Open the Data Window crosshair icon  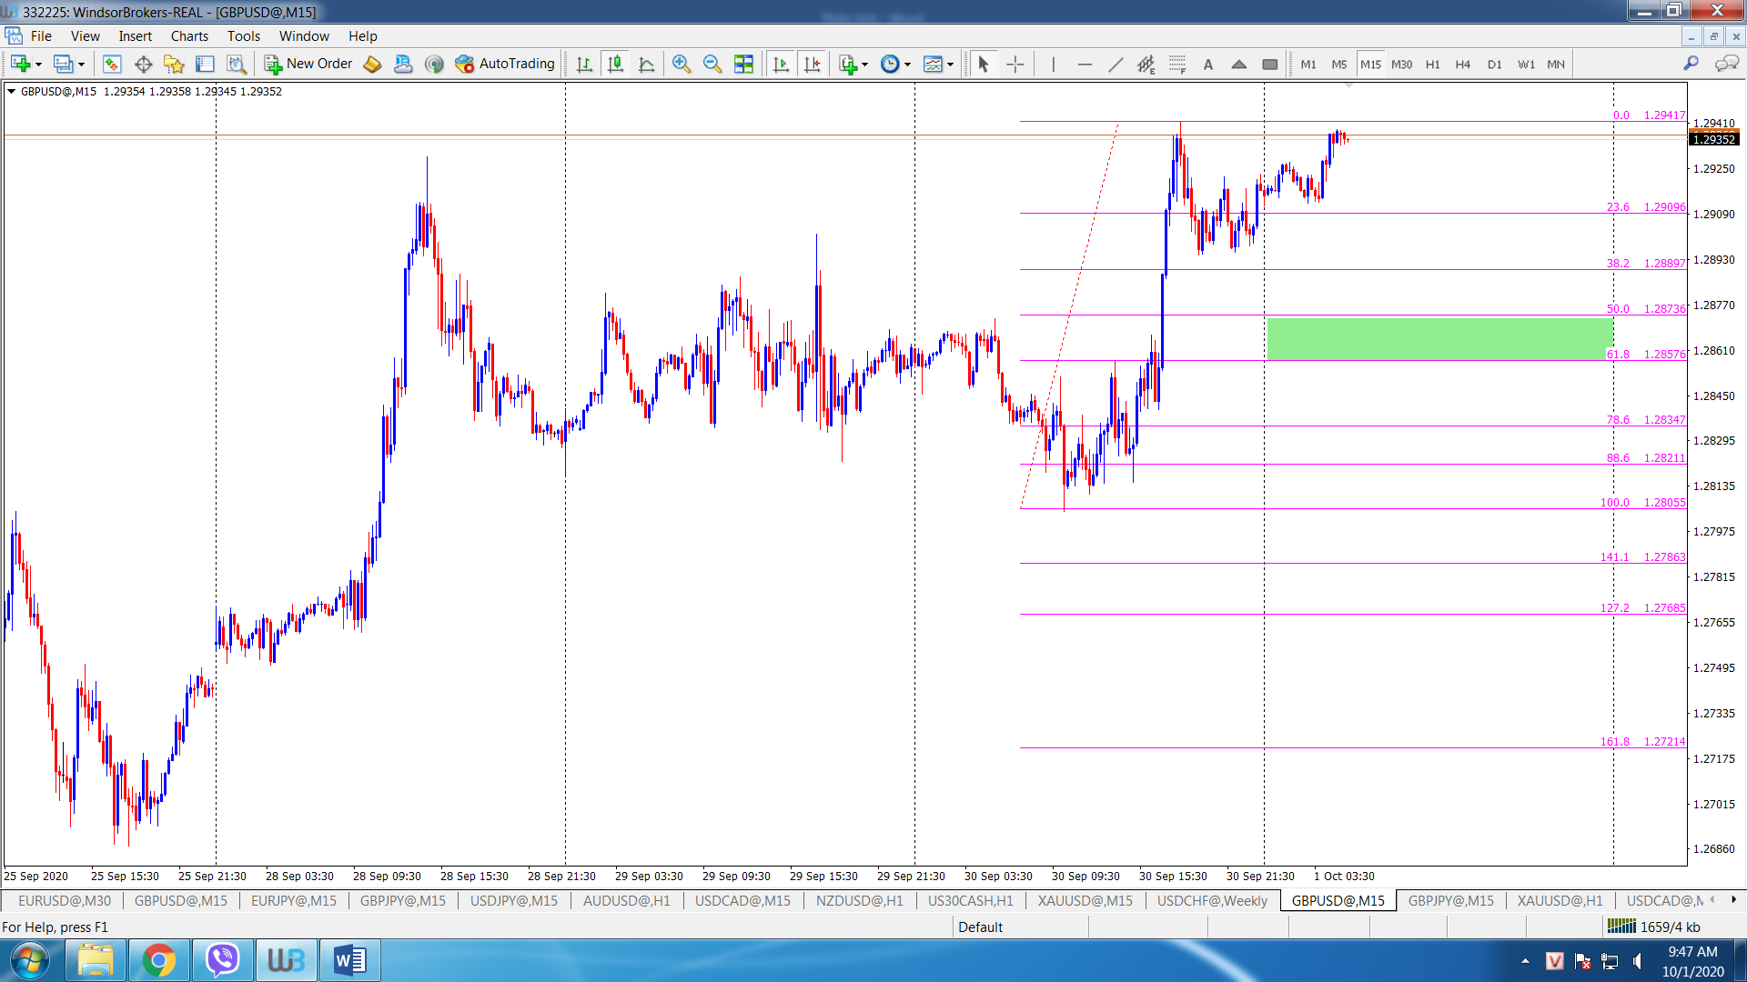coord(143,64)
